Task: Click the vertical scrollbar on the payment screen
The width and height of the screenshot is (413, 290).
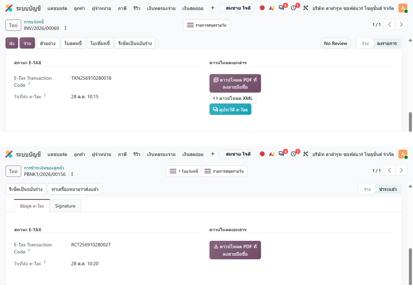Action: [410, 266]
